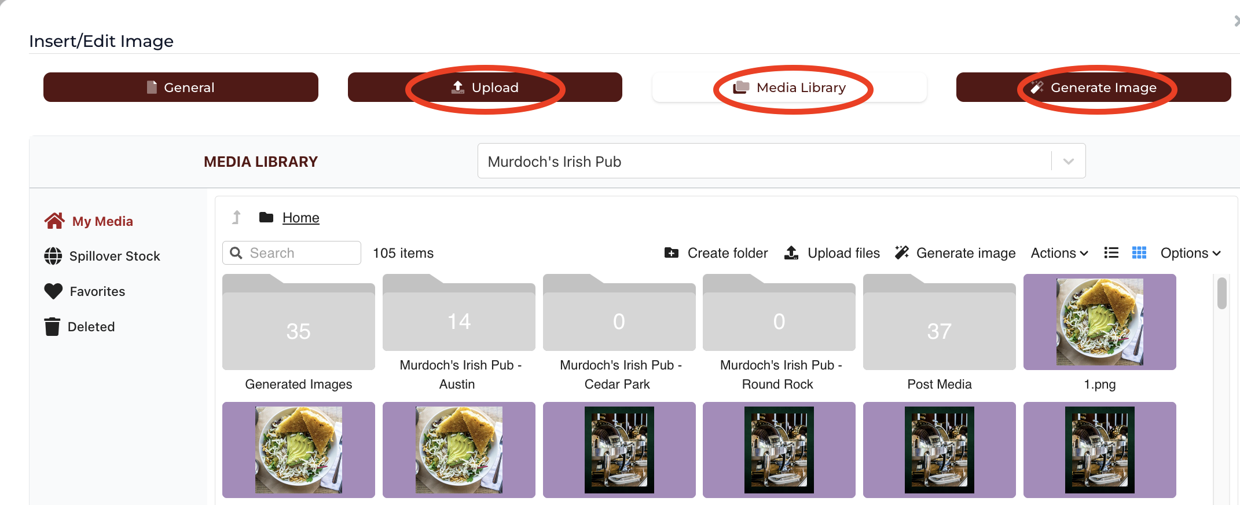The width and height of the screenshot is (1240, 505).
Task: Switch to list view icon
Action: pyautogui.click(x=1111, y=253)
